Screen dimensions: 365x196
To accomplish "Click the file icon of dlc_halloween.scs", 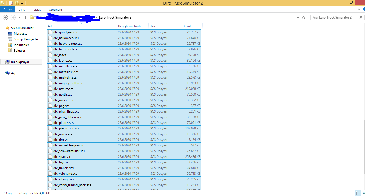I will coord(50,38).
